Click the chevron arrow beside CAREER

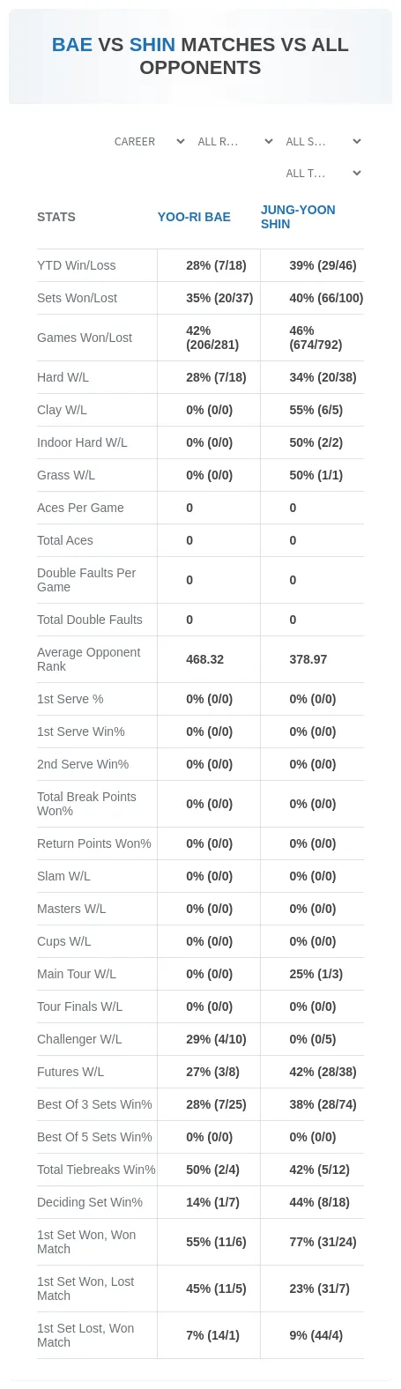(181, 141)
